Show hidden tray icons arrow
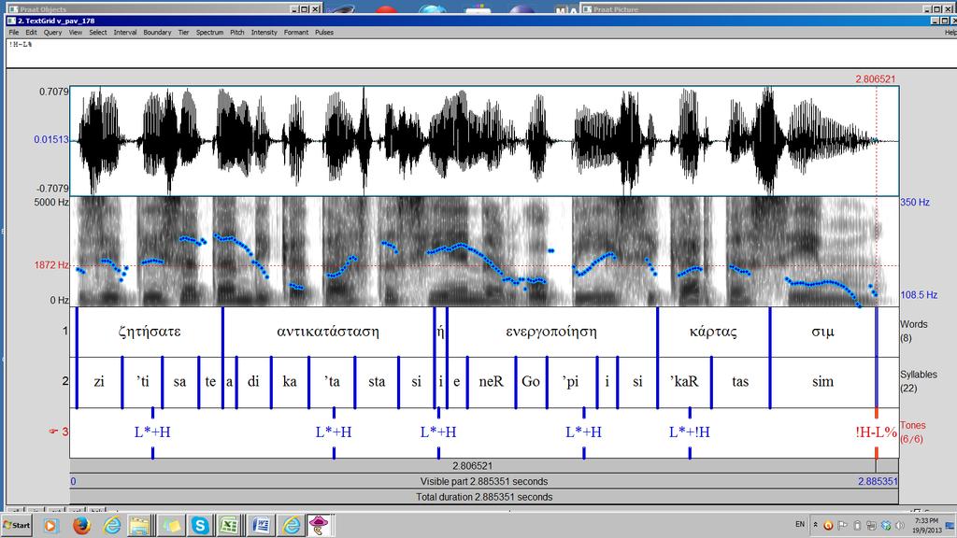Image resolution: width=957 pixels, height=538 pixels. (815, 525)
